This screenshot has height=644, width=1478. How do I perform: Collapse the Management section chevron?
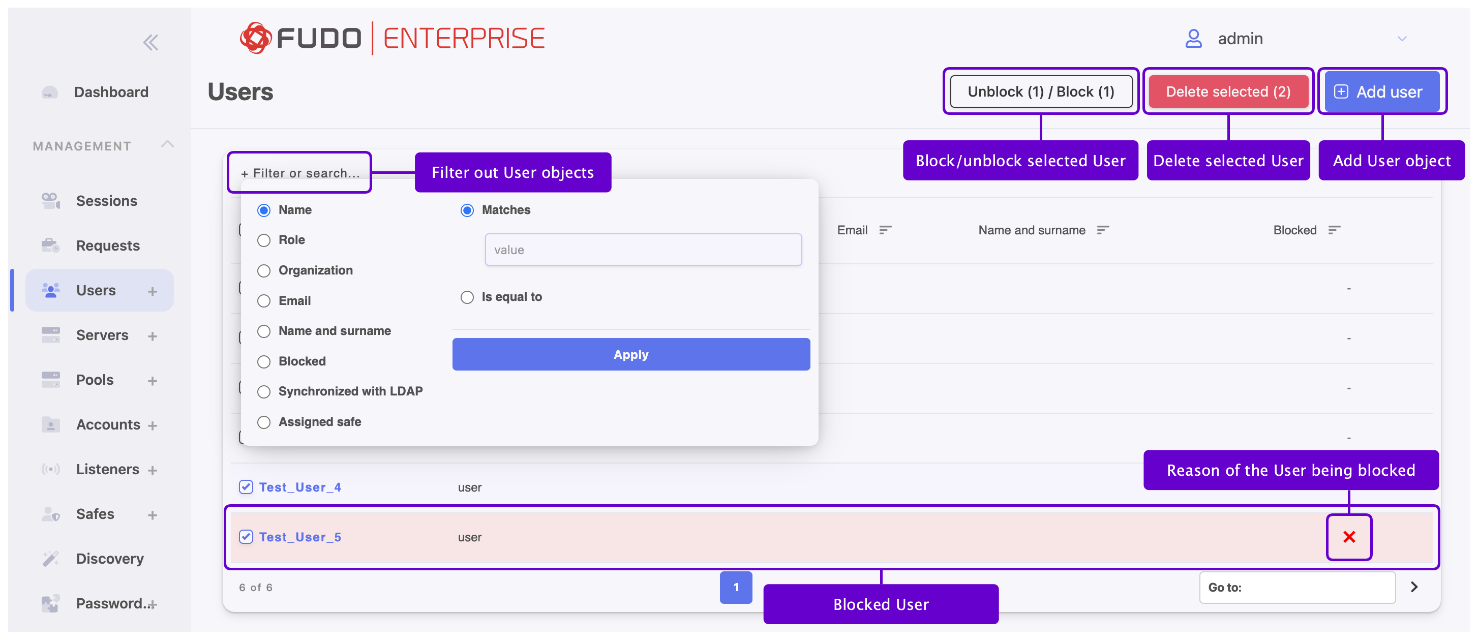(x=167, y=144)
